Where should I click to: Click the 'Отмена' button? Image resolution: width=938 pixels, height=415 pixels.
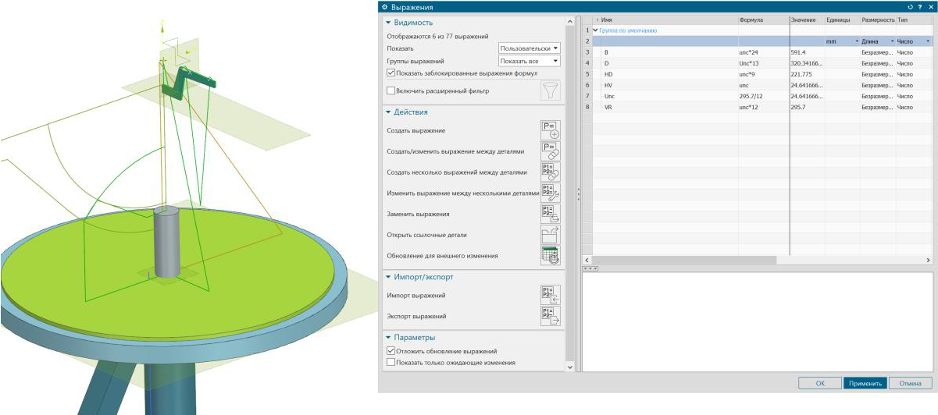tap(910, 383)
